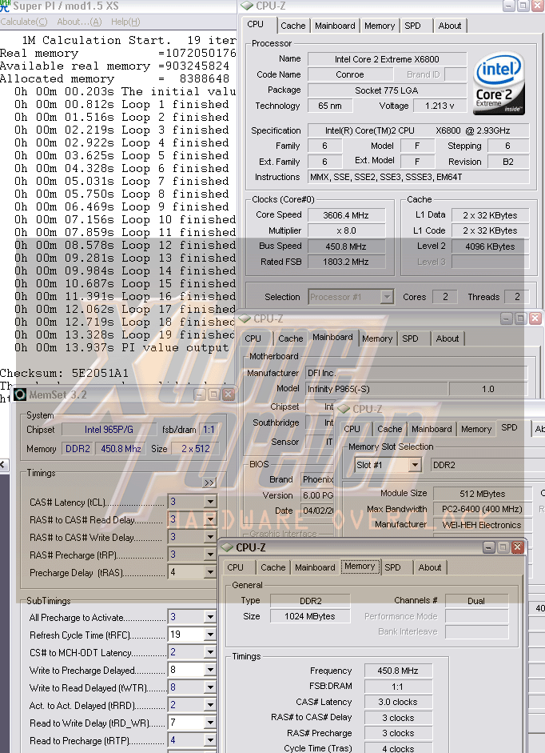Click the 1024 MBytes size field
The image size is (545, 753).
[310, 616]
